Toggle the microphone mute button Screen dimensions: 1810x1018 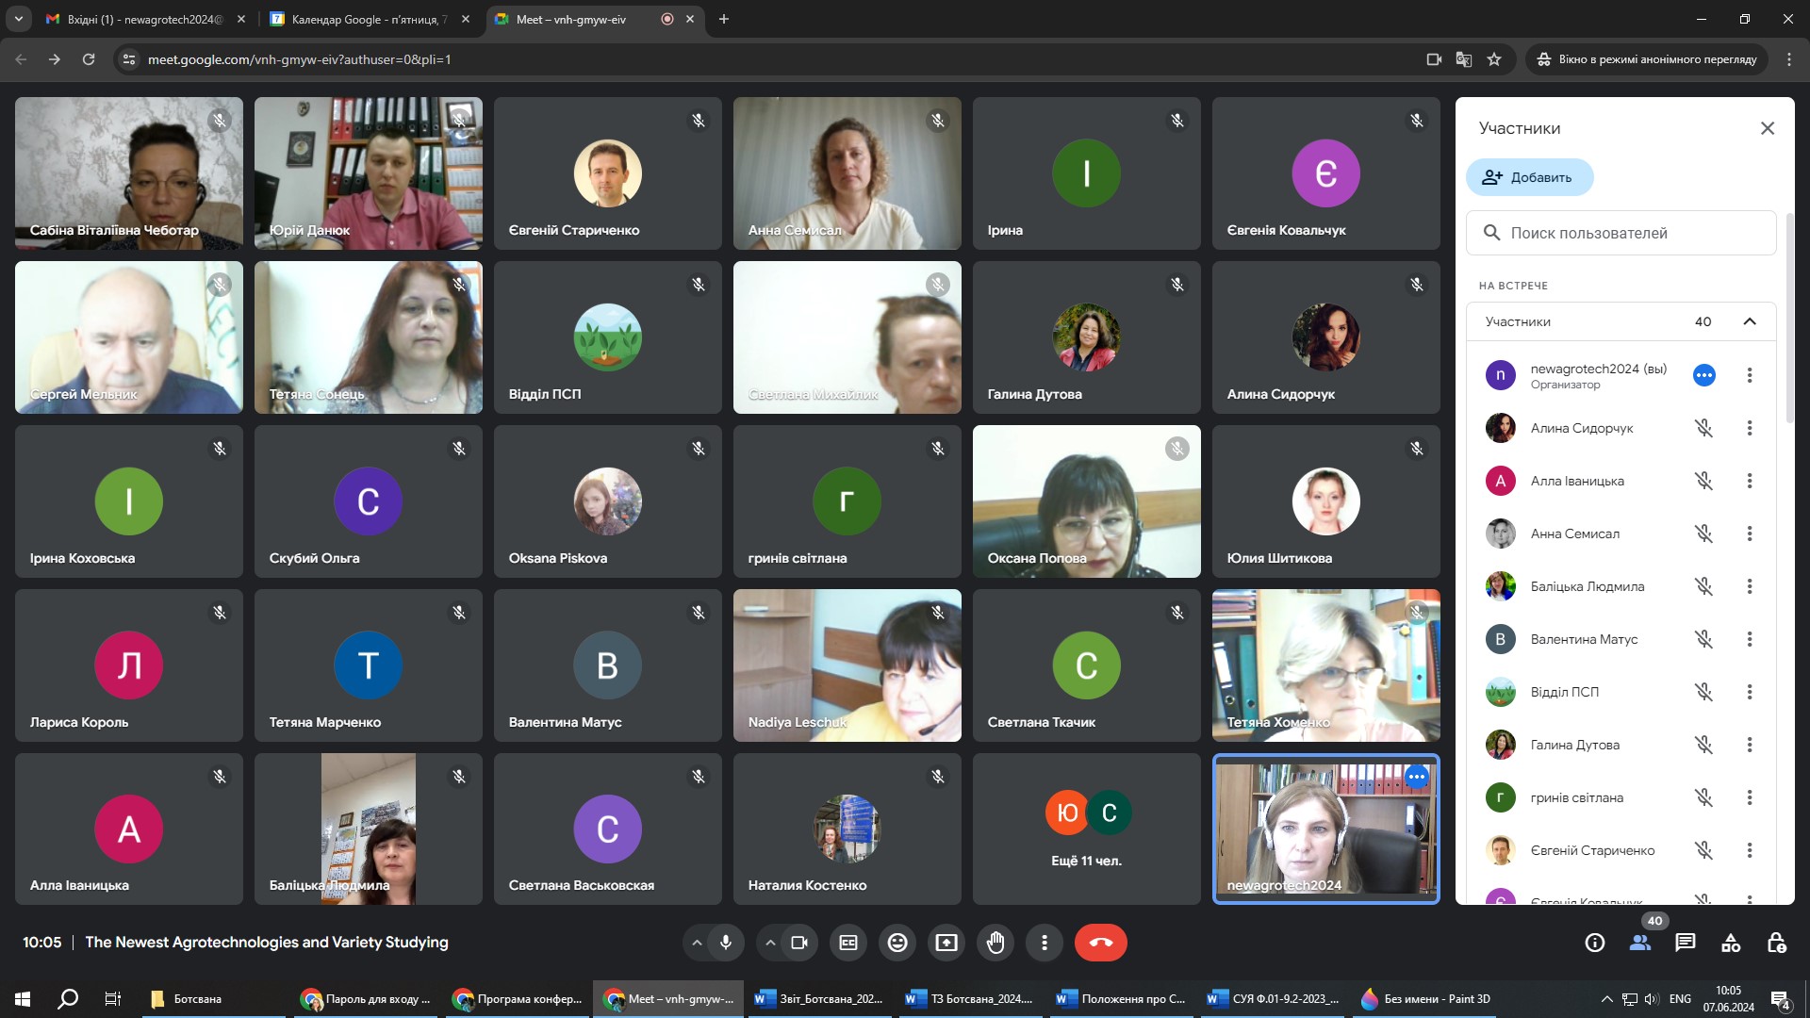(x=726, y=943)
